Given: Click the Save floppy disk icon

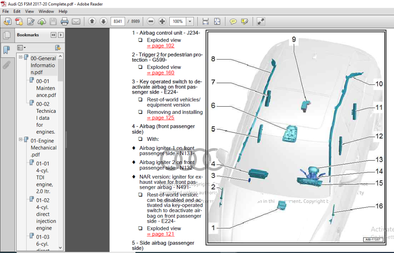Looking at the screenshot, I should 53,22.
